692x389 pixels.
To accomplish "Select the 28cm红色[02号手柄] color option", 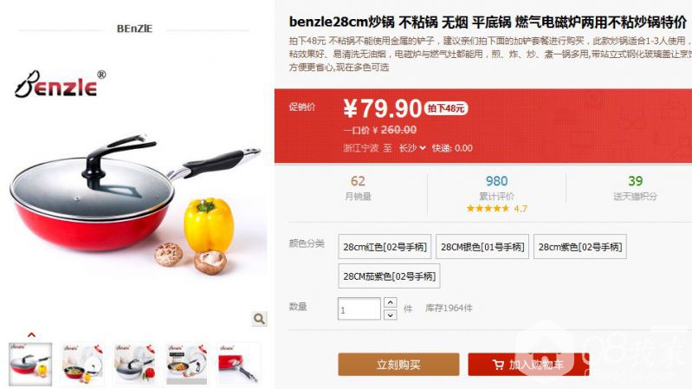I will pyautogui.click(x=385, y=247).
